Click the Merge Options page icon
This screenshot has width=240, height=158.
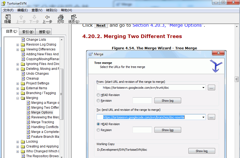[x=28, y=112]
